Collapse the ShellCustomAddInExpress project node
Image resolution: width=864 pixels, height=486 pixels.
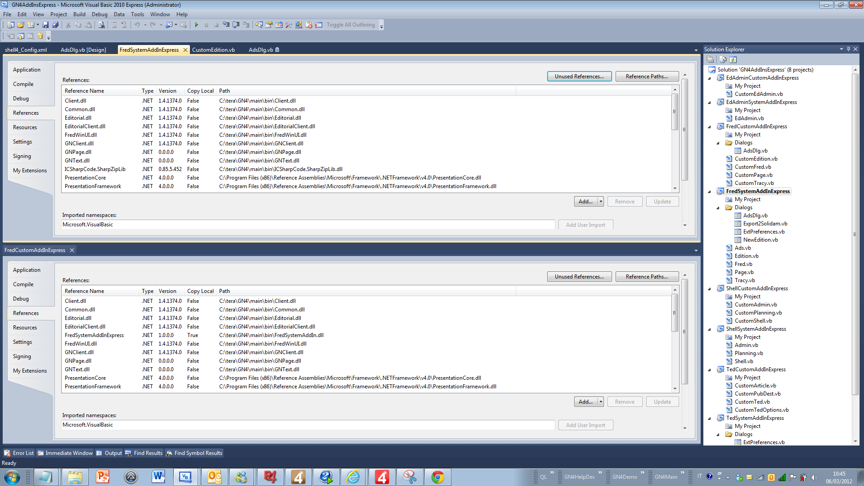(x=710, y=288)
